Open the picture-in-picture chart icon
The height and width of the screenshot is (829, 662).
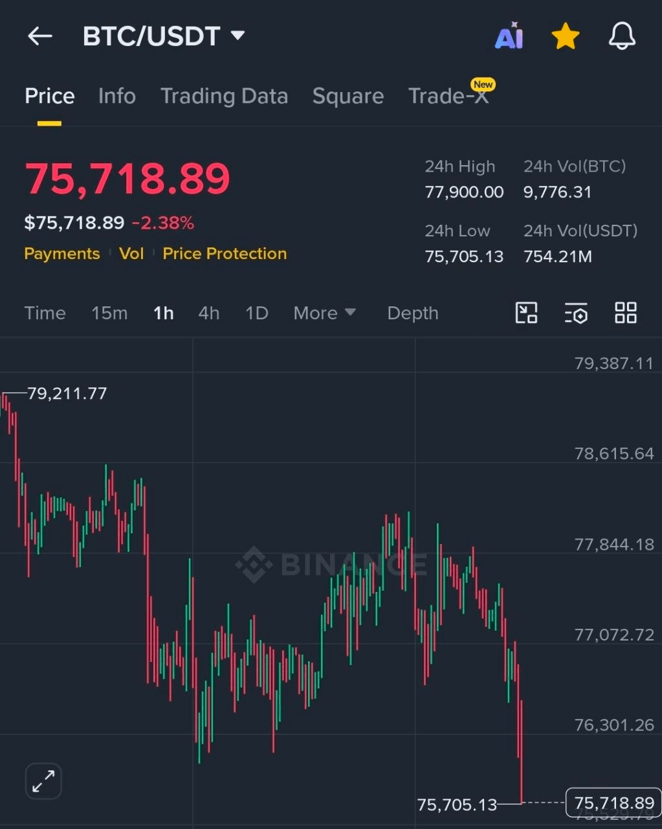tap(526, 313)
